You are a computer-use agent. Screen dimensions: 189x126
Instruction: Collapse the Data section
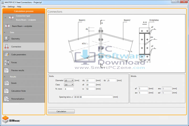pos(4,33)
